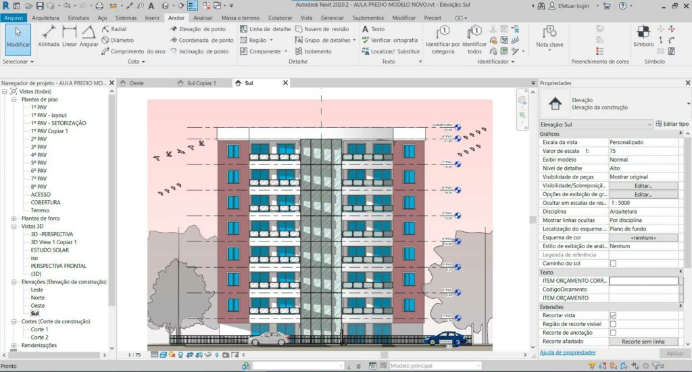
Task: Collapse the Elevações tree node
Action: (x=14, y=282)
